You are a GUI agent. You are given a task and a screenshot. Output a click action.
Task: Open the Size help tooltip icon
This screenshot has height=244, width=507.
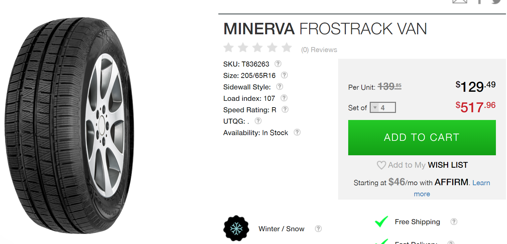pyautogui.click(x=284, y=75)
